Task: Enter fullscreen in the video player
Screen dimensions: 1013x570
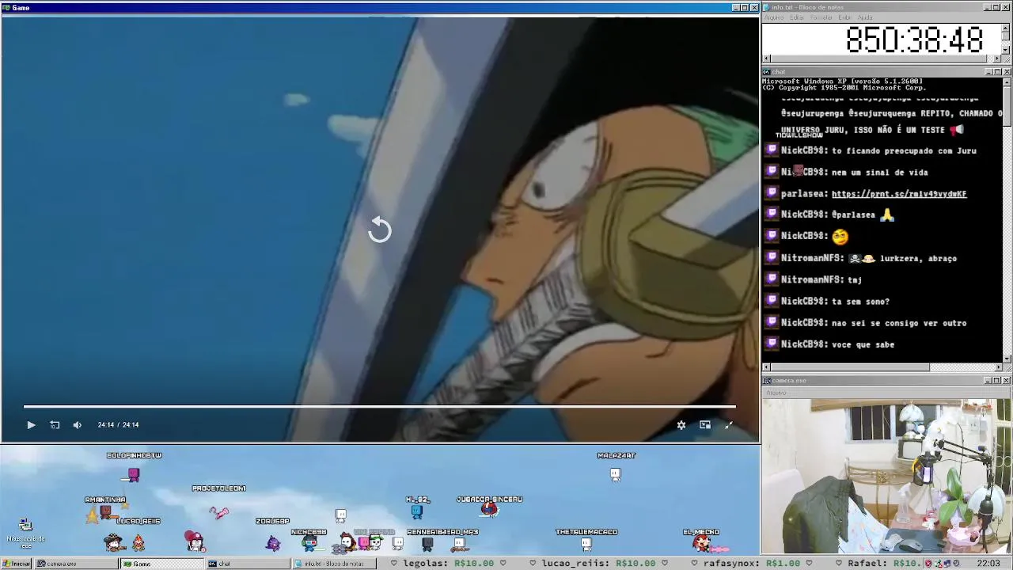Action: click(729, 425)
